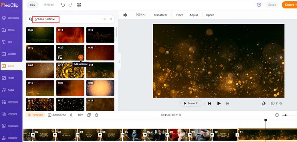Split the scene at playhead
Screen dimensions: 297x142
point(72,115)
